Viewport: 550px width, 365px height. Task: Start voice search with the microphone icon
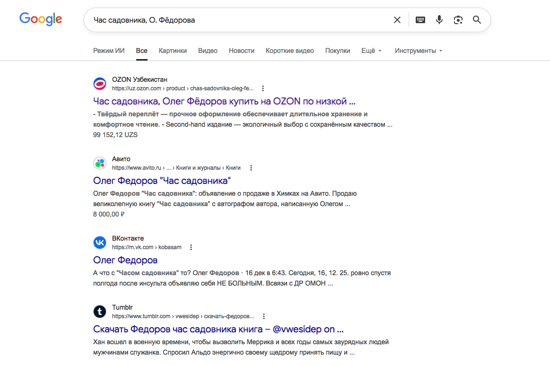[439, 20]
